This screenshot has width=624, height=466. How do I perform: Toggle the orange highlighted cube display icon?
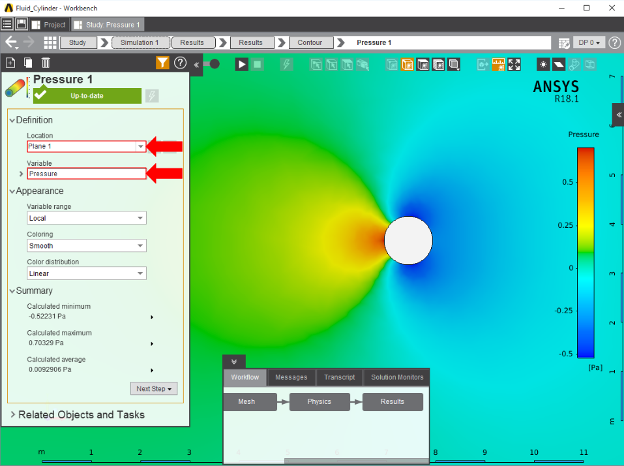(408, 65)
